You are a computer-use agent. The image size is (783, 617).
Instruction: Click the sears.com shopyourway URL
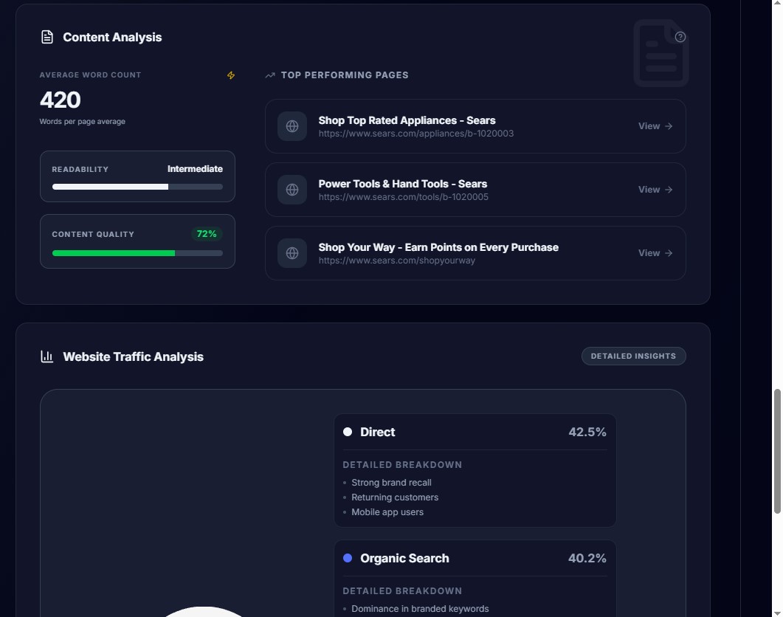397,261
